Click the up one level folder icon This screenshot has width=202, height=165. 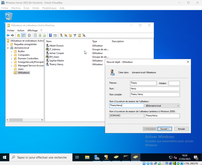18,35
